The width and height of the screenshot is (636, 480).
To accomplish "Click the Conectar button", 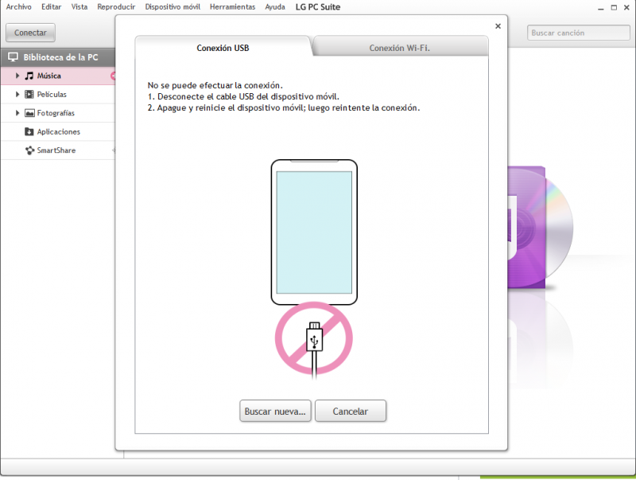I will [x=30, y=33].
